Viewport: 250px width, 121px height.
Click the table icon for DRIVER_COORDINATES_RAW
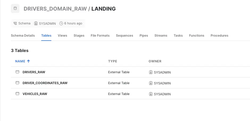[x=17, y=83]
